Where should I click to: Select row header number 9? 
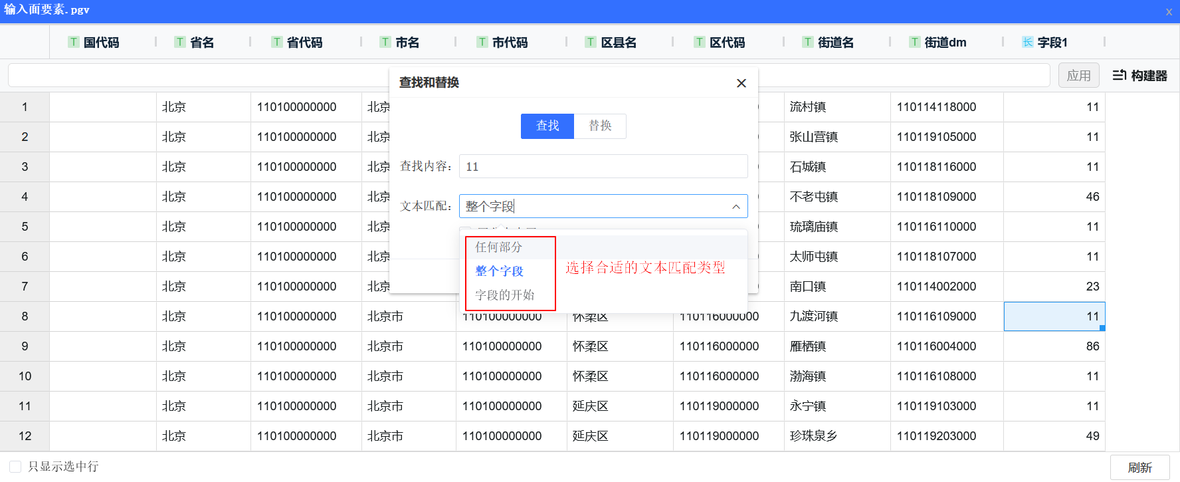25,346
